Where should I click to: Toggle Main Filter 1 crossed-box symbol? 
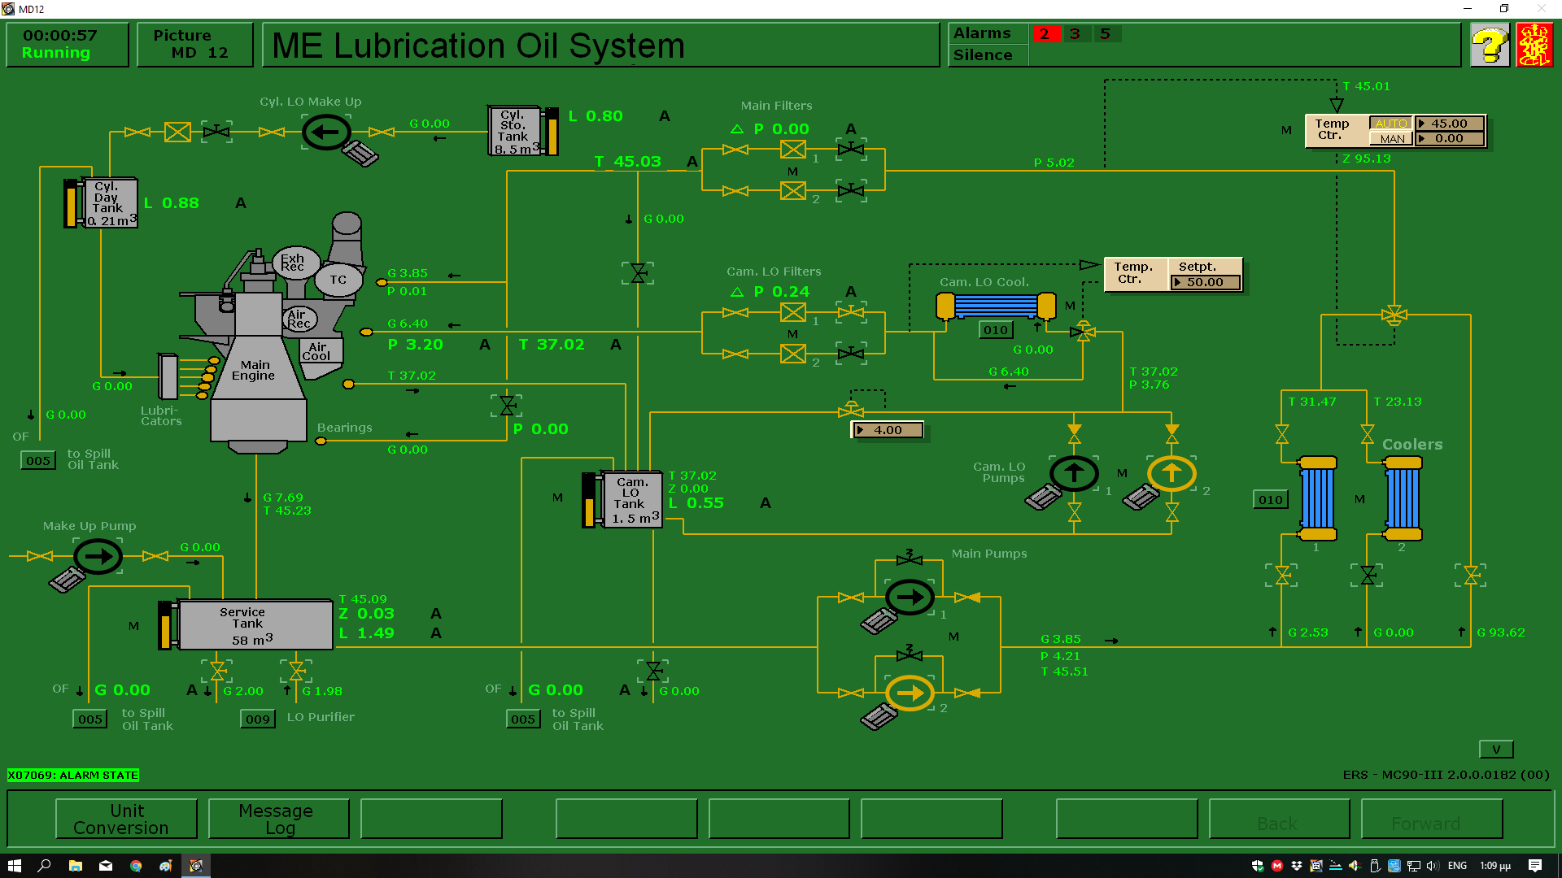tap(792, 150)
